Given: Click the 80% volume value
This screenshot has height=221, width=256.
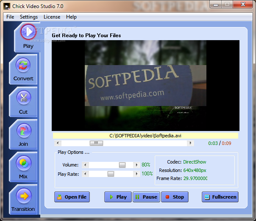Looking at the screenshot, I should 146,165.
